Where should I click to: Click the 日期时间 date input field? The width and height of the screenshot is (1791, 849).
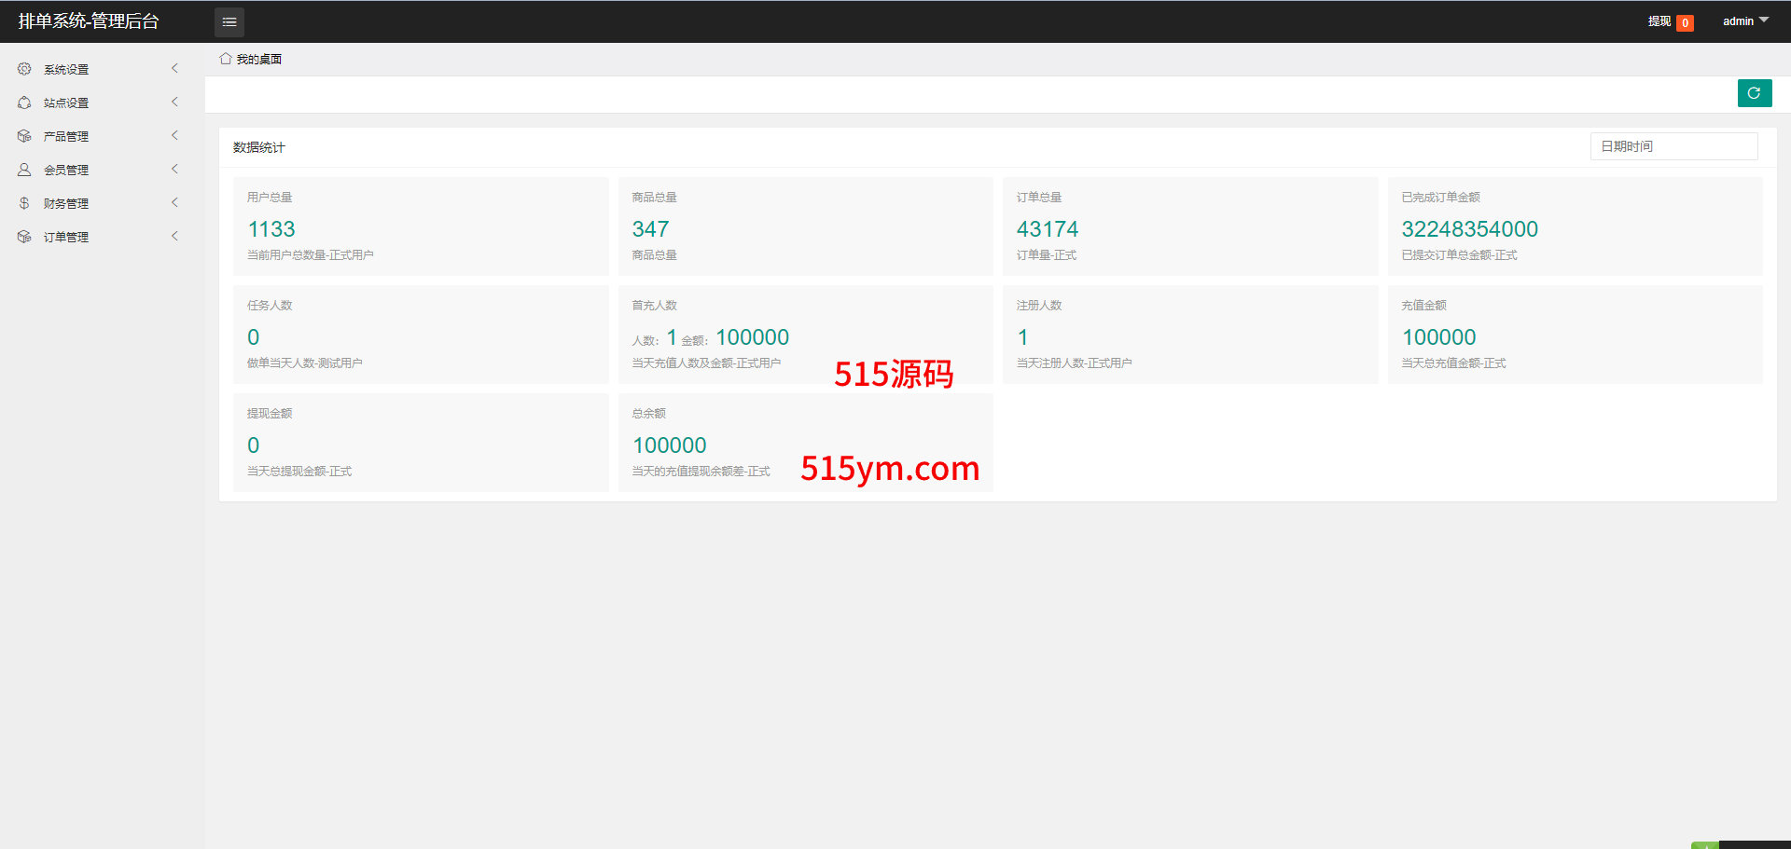pos(1673,146)
